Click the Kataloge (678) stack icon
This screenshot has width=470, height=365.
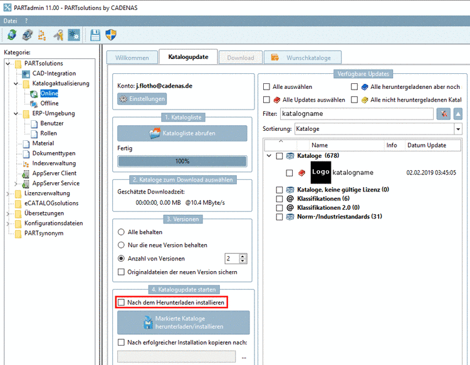290,156
